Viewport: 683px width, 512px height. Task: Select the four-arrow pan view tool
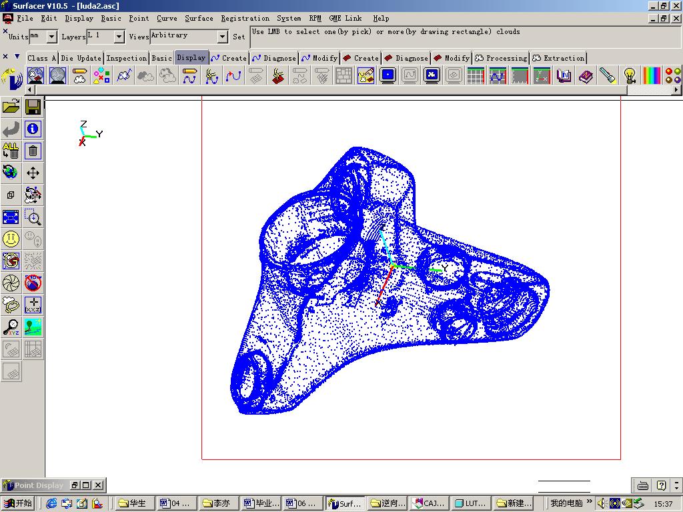coord(33,173)
